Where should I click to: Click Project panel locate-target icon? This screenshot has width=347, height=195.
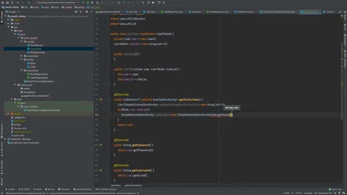[76, 12]
